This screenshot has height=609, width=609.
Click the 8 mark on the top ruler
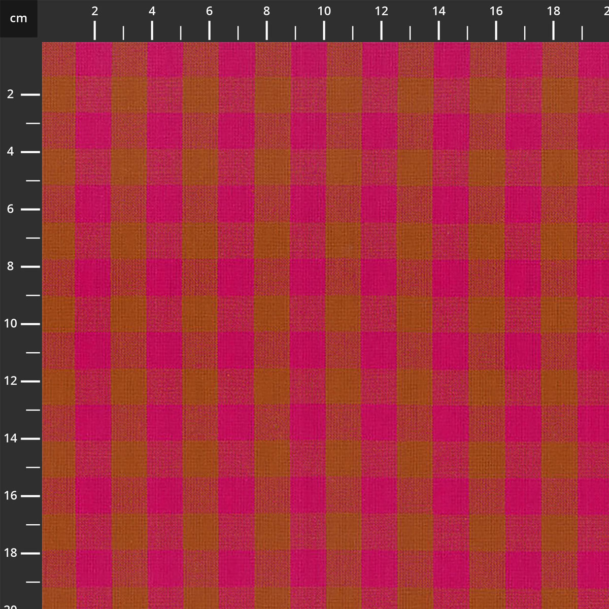(267, 30)
